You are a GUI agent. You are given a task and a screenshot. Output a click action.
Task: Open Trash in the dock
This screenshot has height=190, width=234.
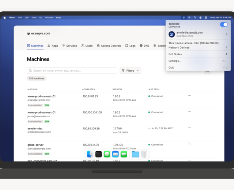pyautogui.click(x=144, y=154)
